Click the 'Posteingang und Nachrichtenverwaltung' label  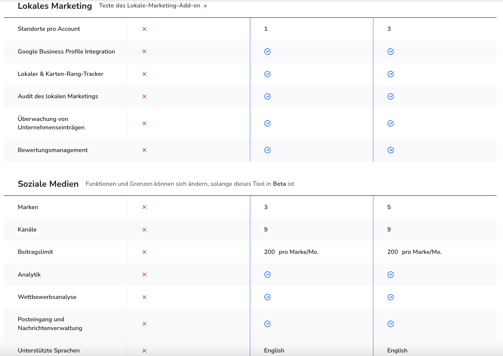[x=50, y=324]
